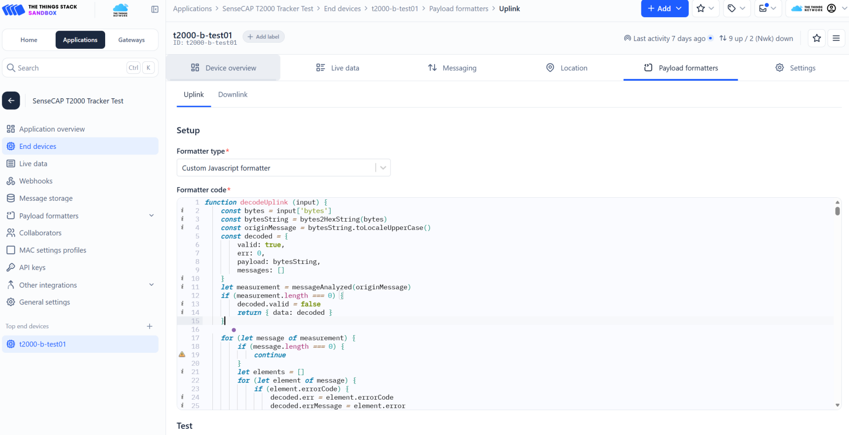Expand Payload formatters in the sidebar
This screenshot has width=849, height=435.
(x=151, y=216)
